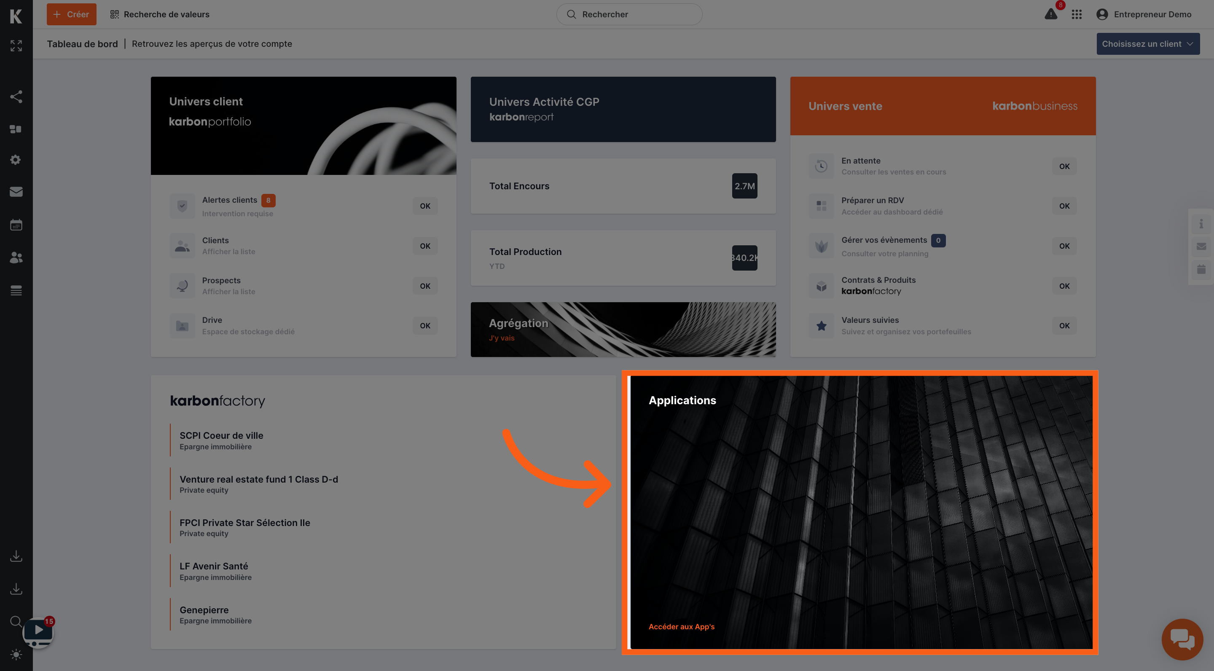Click the Alertes clients shield icon
The height and width of the screenshot is (671, 1214).
183,206
